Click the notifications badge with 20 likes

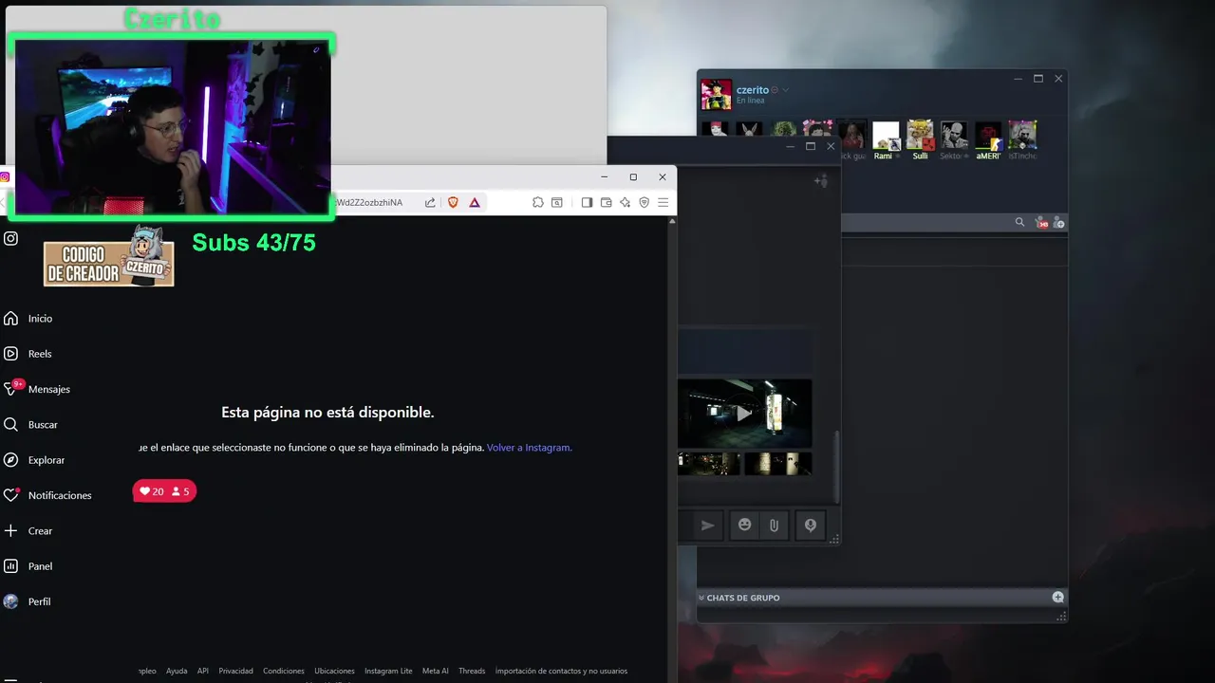click(x=164, y=491)
